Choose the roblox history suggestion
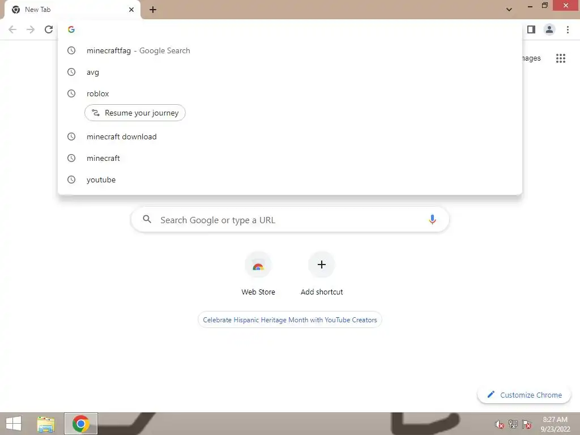The image size is (580, 435). 290,93
